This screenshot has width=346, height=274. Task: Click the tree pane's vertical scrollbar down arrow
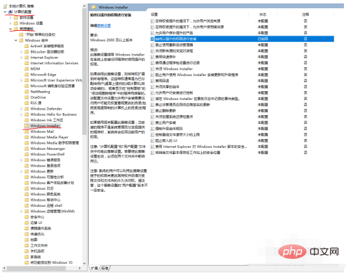pyautogui.click(x=84, y=263)
